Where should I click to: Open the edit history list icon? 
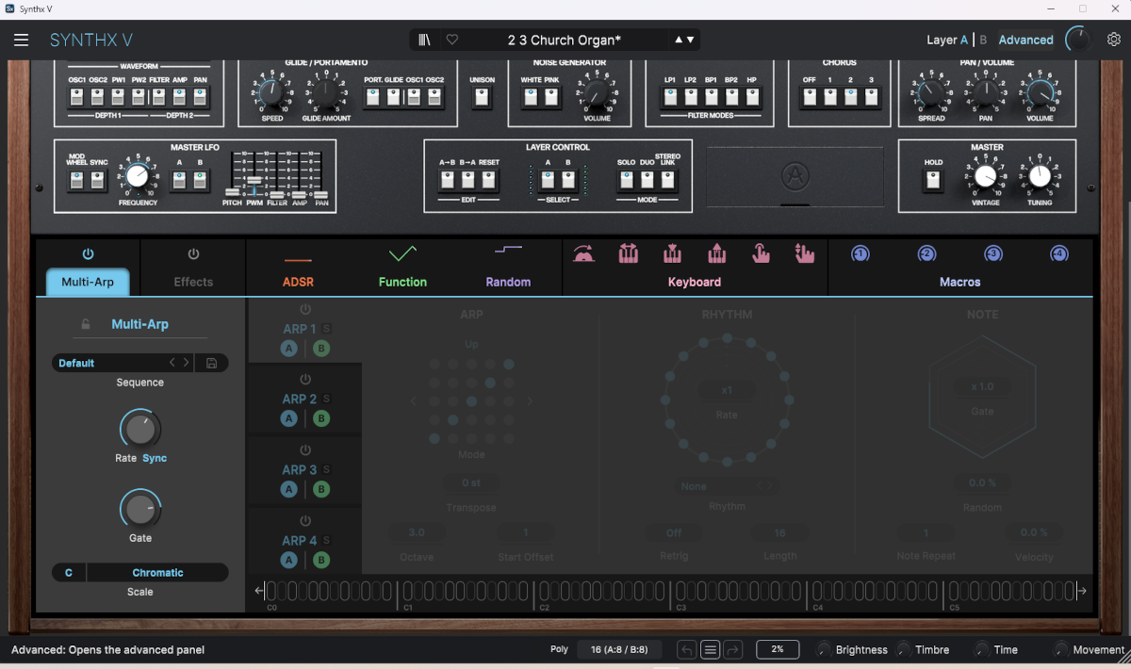pyautogui.click(x=711, y=650)
